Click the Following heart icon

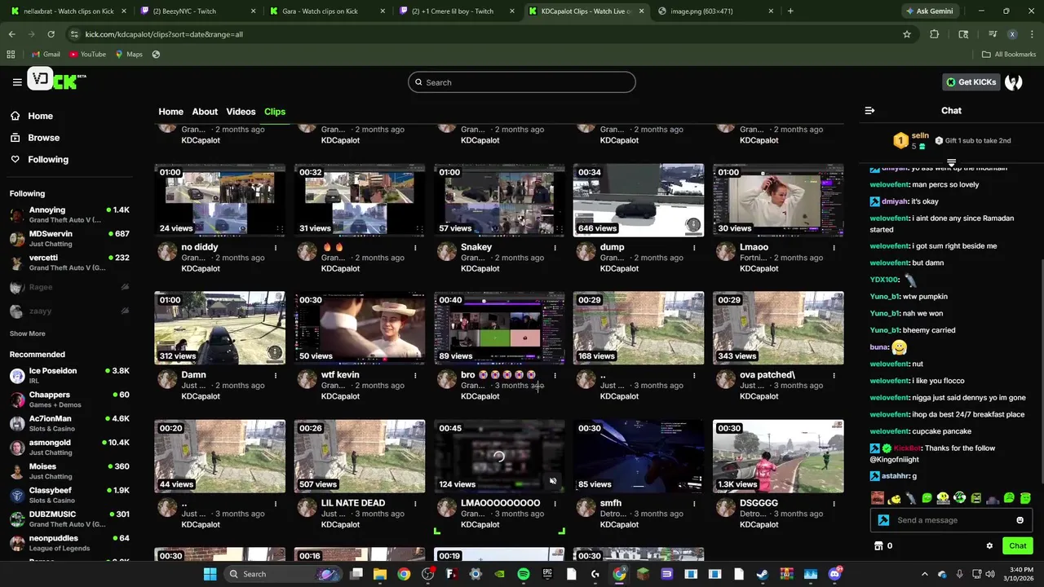coord(15,159)
